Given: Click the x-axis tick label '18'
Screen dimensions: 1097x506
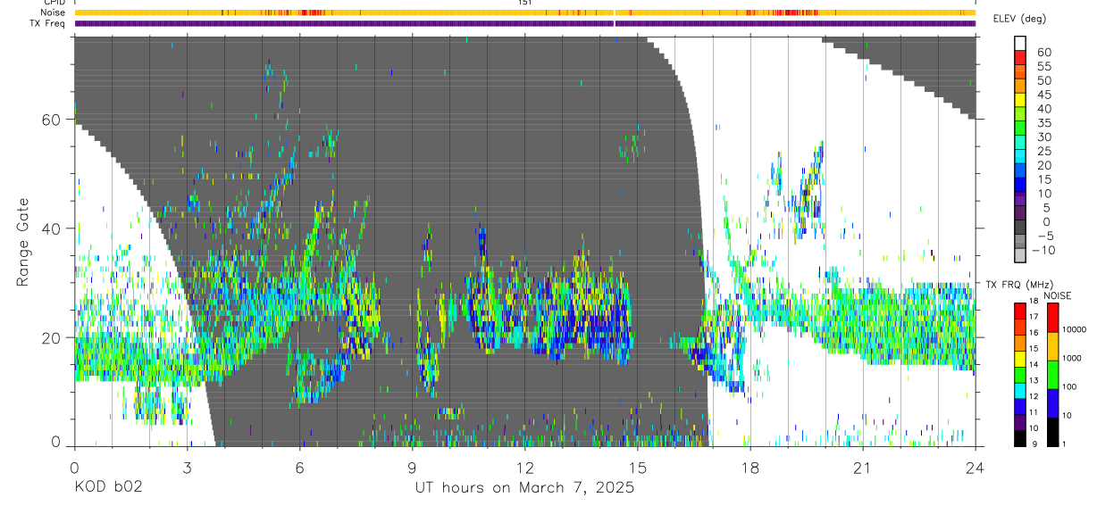Looking at the screenshot, I should (750, 467).
